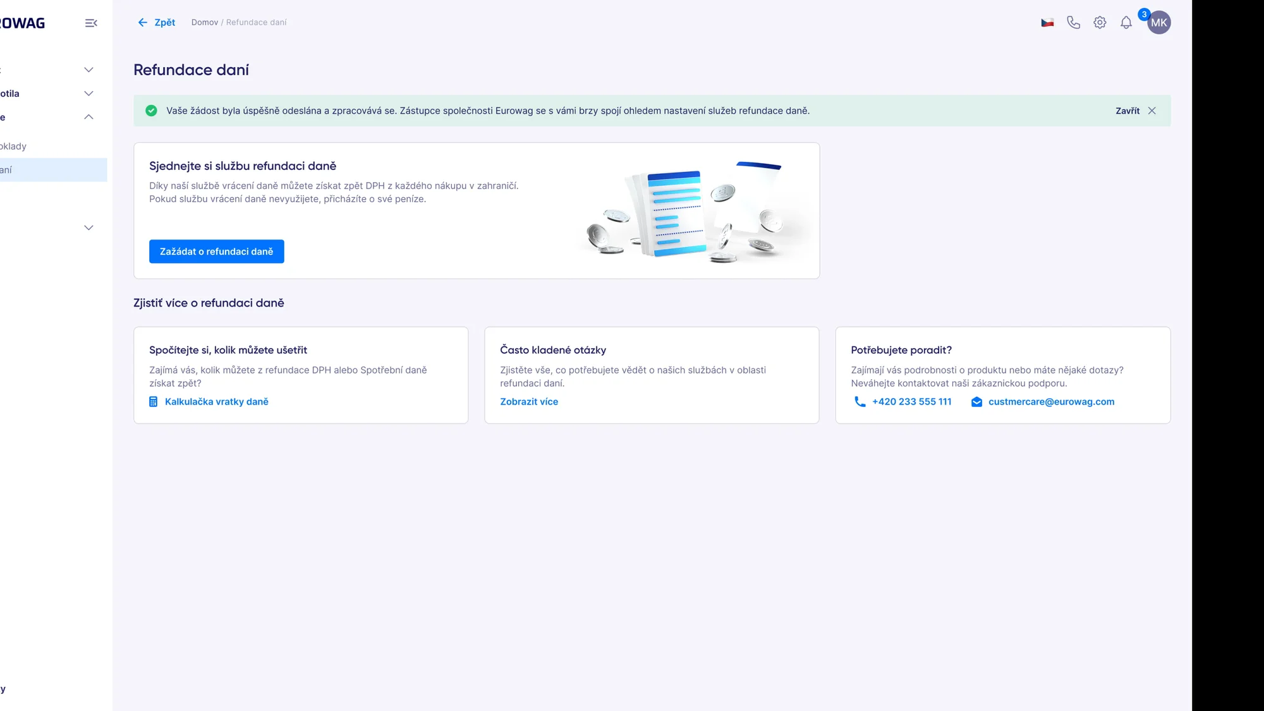Select the sidebar item ending in 'oklady'
The width and height of the screenshot is (1264, 711).
coord(13,146)
